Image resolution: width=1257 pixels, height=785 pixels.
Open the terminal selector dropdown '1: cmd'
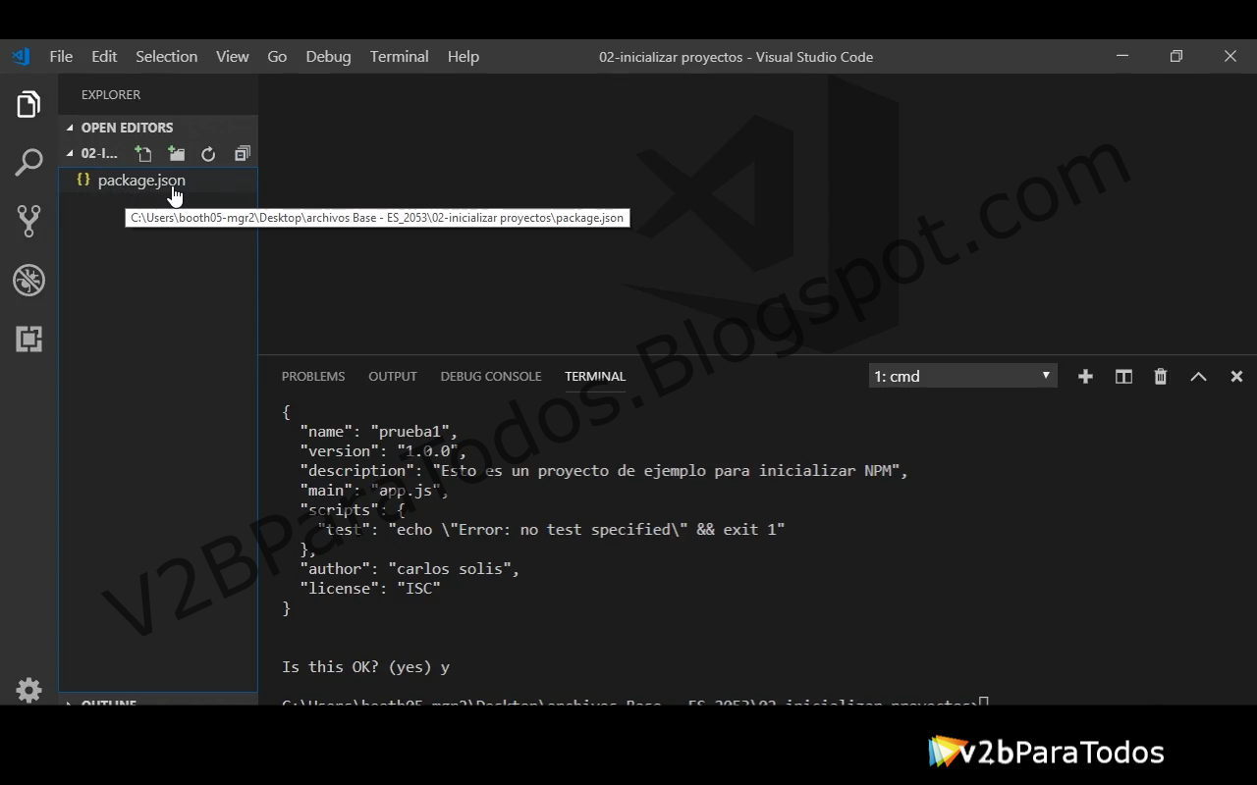click(962, 376)
